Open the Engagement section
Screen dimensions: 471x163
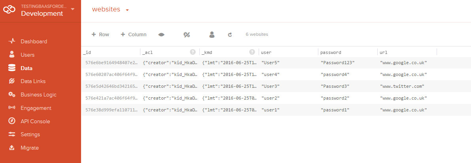(36, 108)
